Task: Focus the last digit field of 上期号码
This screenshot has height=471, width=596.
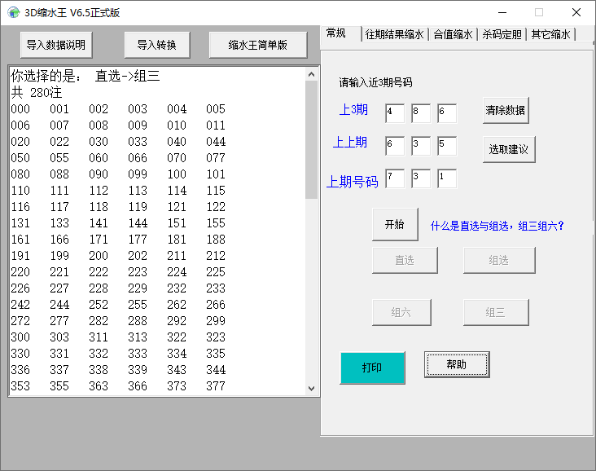Action: click(x=447, y=178)
